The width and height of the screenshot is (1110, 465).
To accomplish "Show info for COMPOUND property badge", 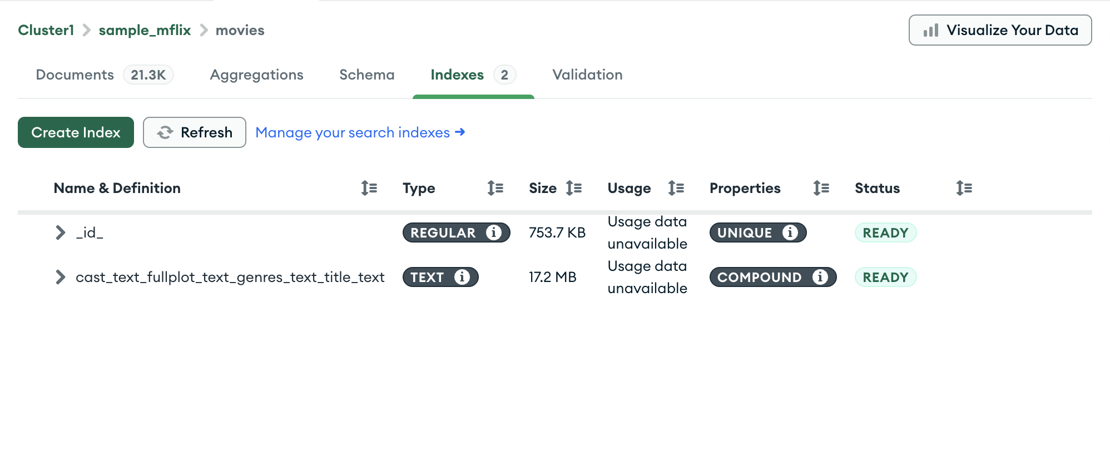I will click(820, 277).
